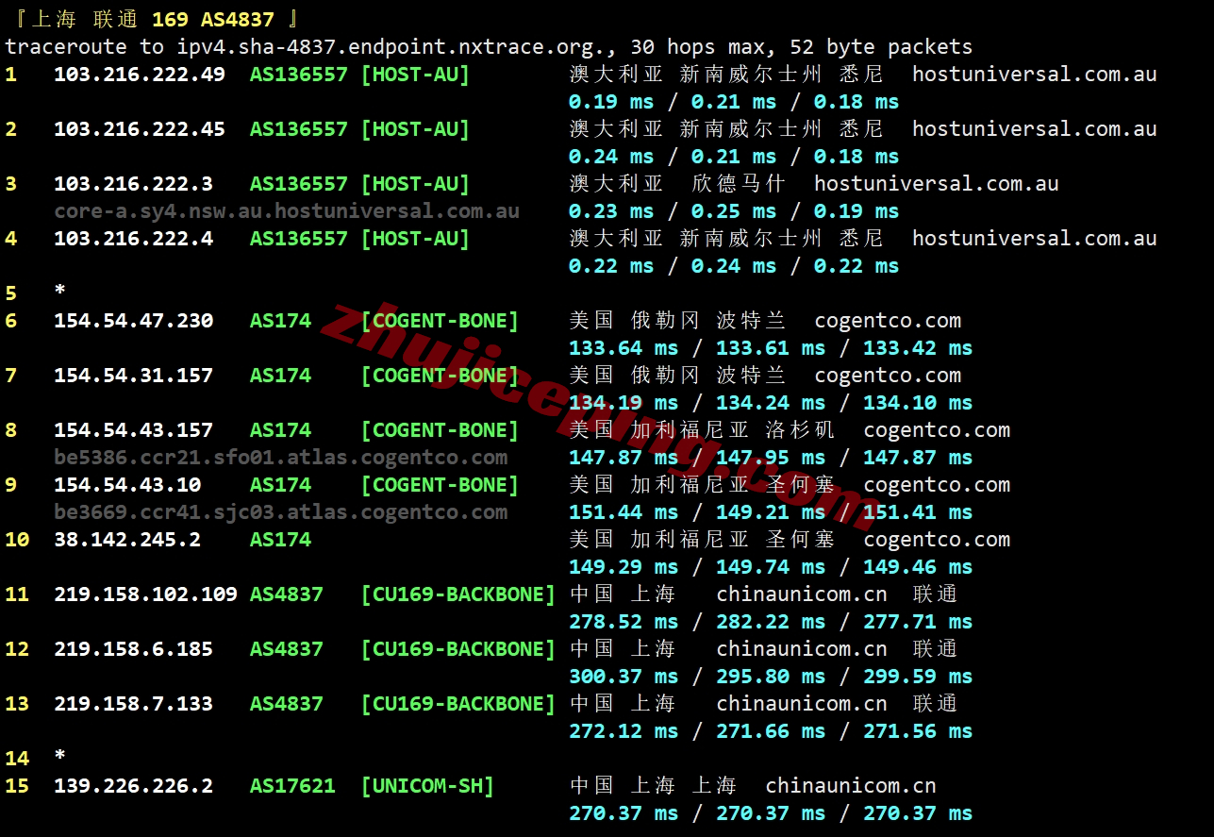Select latency 147.95 ms under hop 8
1214x837 pixels.
click(x=771, y=458)
